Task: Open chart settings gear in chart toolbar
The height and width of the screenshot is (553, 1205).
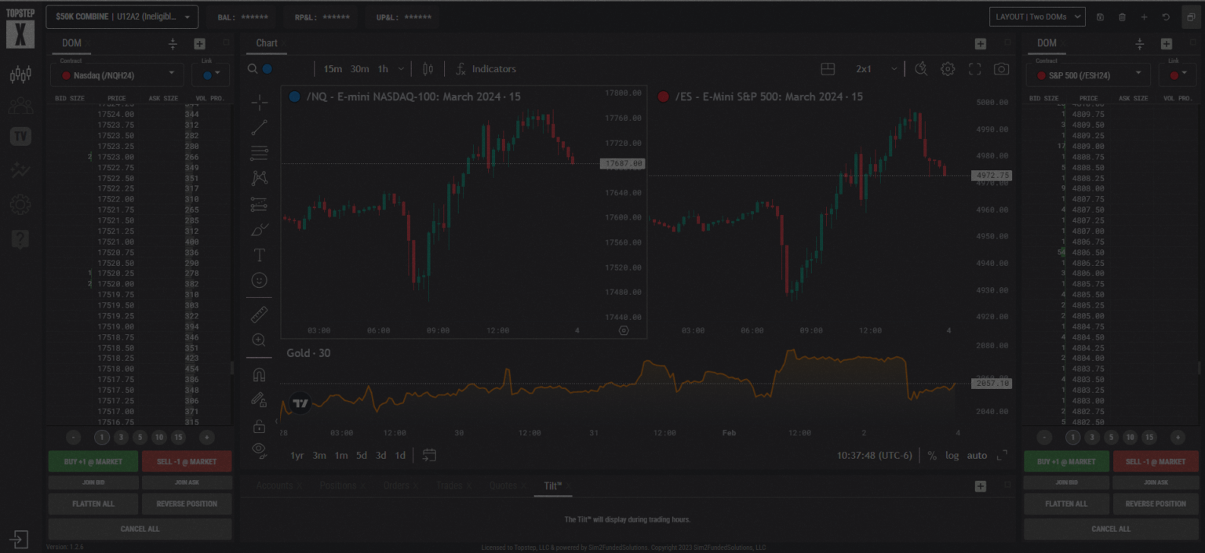Action: (x=948, y=68)
